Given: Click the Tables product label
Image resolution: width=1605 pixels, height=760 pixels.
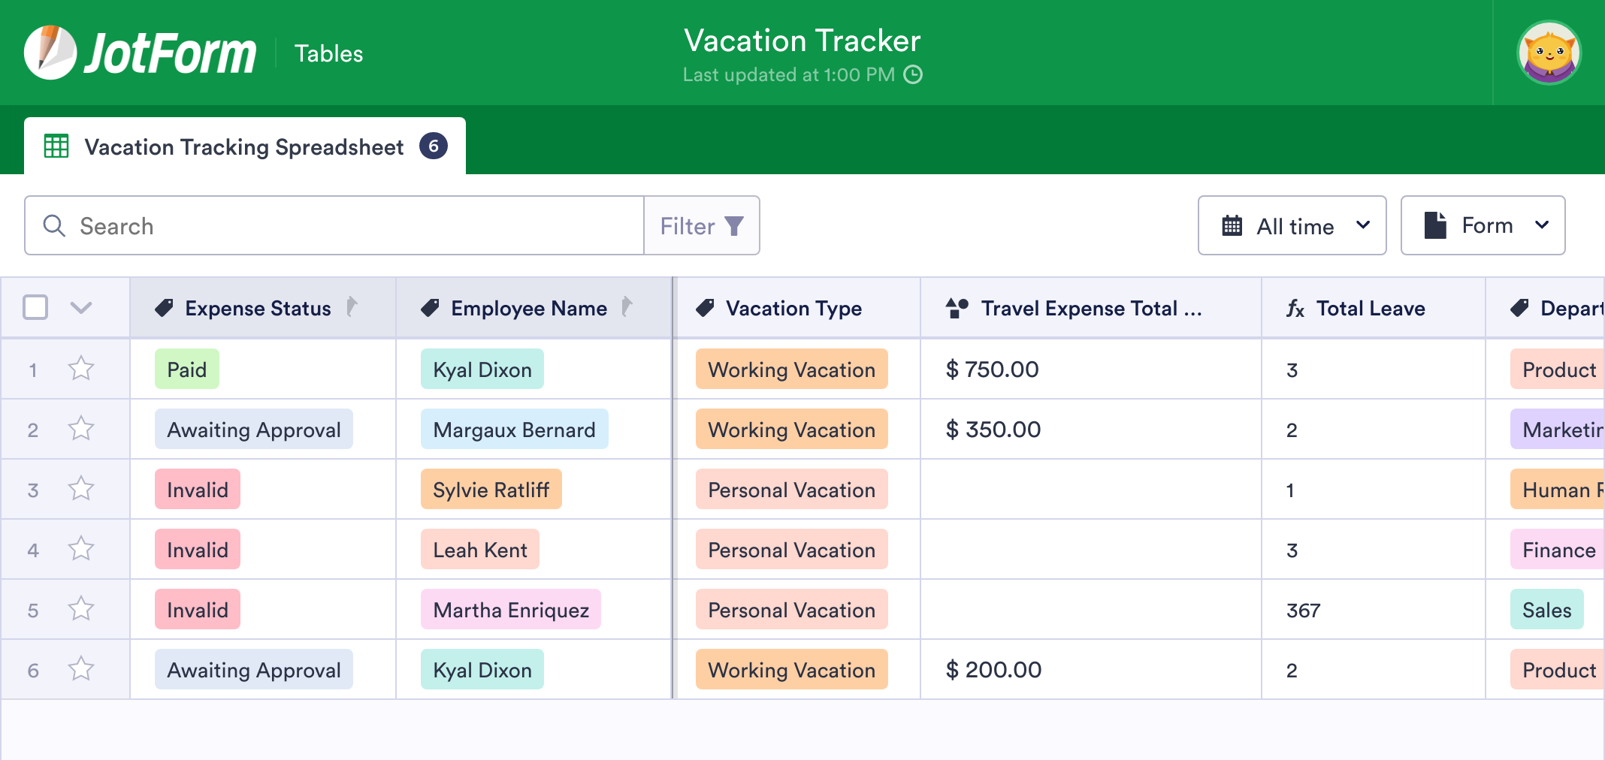Looking at the screenshot, I should (328, 53).
